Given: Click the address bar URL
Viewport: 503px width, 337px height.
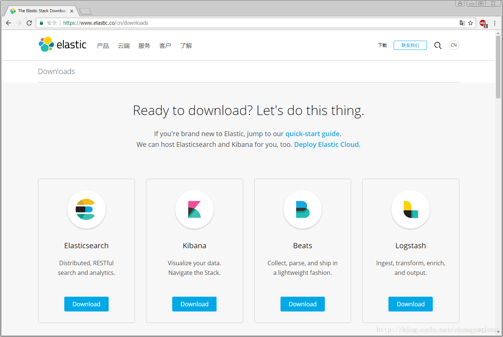Looking at the screenshot, I should (106, 23).
